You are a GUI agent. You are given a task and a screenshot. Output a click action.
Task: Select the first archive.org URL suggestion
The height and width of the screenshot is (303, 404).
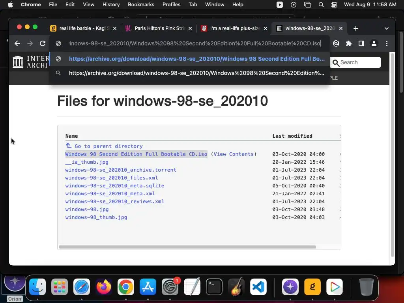(x=189, y=59)
